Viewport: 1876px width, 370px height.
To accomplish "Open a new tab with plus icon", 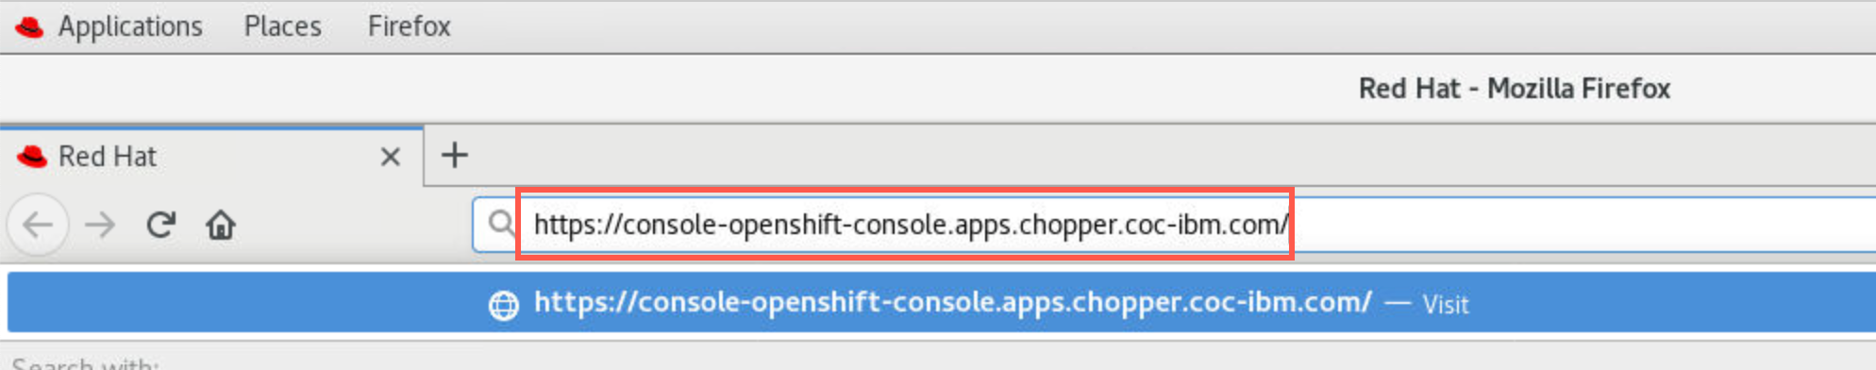I will click(x=455, y=155).
